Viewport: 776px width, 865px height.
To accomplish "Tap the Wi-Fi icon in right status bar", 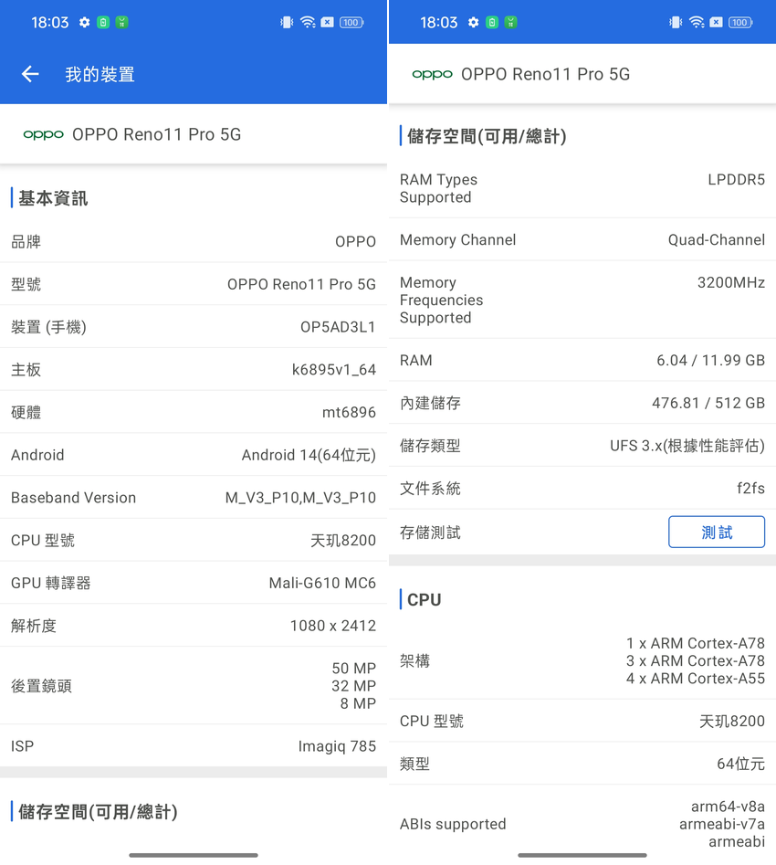I will point(697,23).
